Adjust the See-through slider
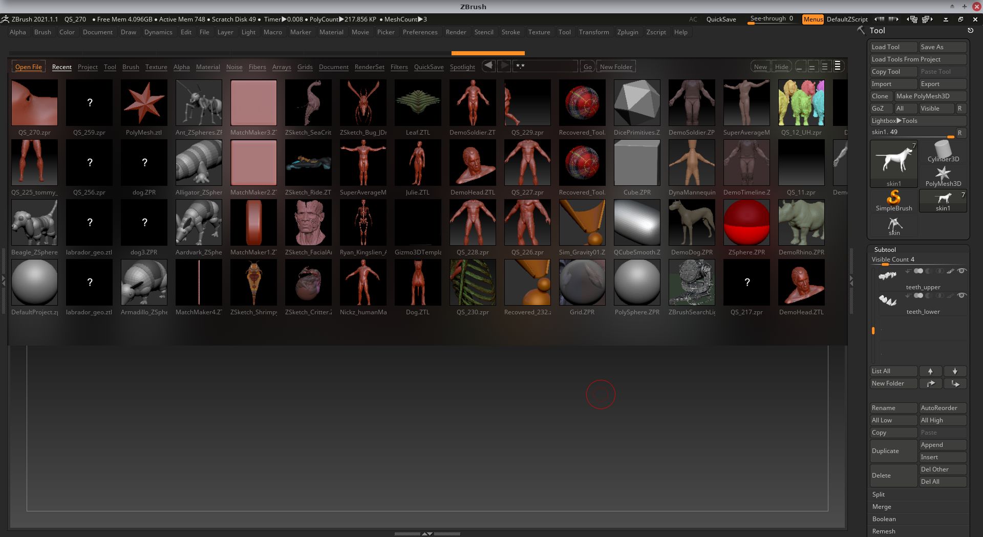 [772, 19]
